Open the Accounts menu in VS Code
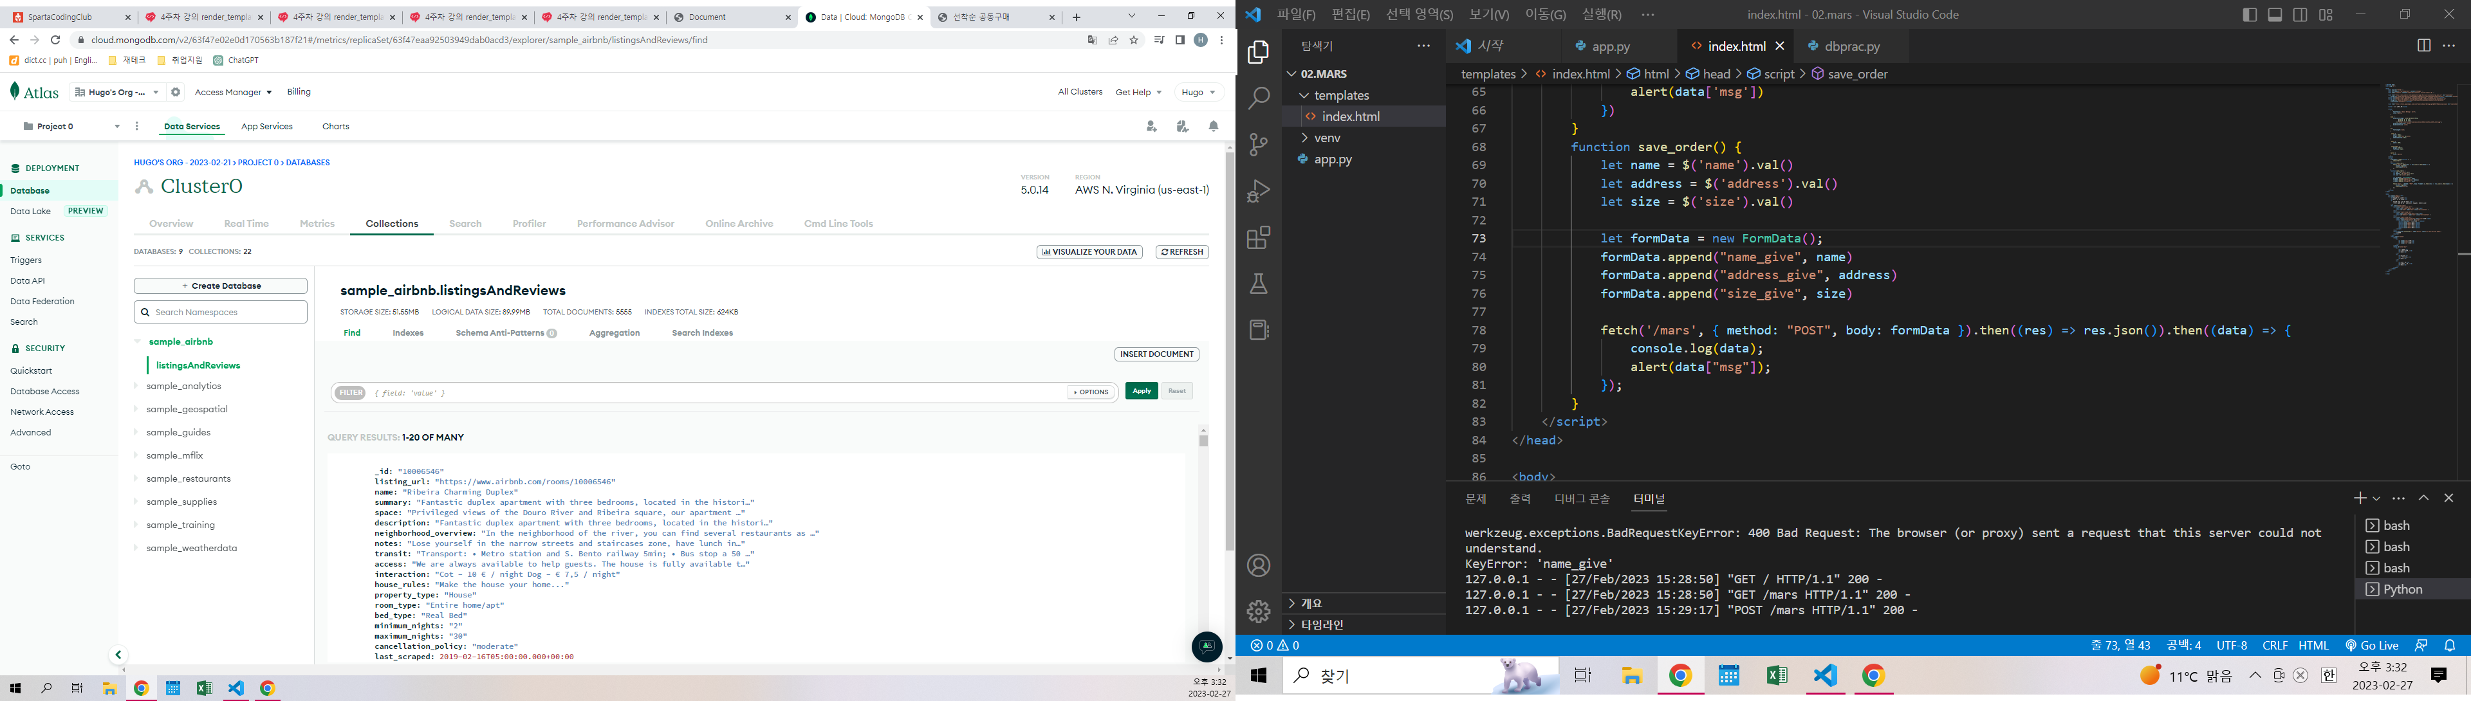Screen dimensions: 2471x701 [1259, 566]
